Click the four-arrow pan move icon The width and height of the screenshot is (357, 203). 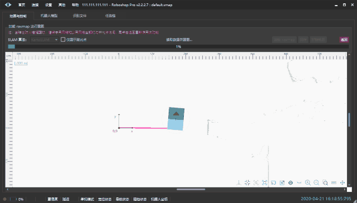point(342,182)
